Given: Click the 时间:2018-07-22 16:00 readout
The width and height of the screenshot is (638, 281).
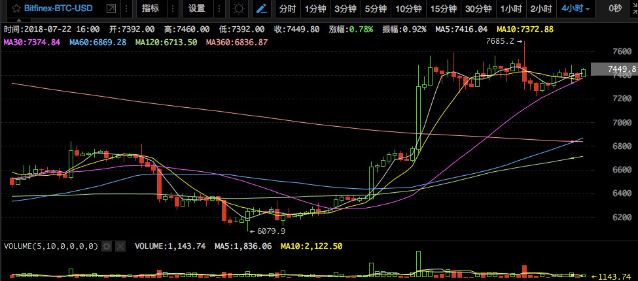Looking at the screenshot, I should tap(52, 29).
